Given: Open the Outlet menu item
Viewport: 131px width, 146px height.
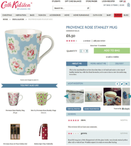Looking at the screenshot, I should (118, 15).
